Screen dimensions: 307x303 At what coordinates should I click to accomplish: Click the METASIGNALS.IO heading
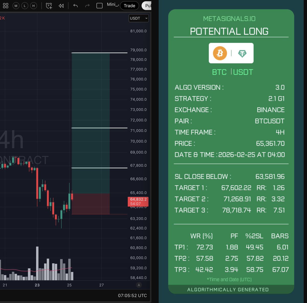click(x=229, y=19)
